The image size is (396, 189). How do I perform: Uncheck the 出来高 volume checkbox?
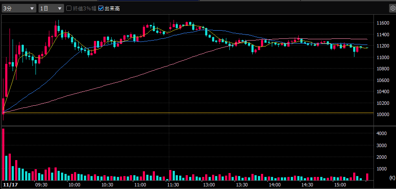pos(101,8)
